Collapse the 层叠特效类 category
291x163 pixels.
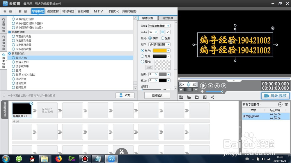(10, 32)
